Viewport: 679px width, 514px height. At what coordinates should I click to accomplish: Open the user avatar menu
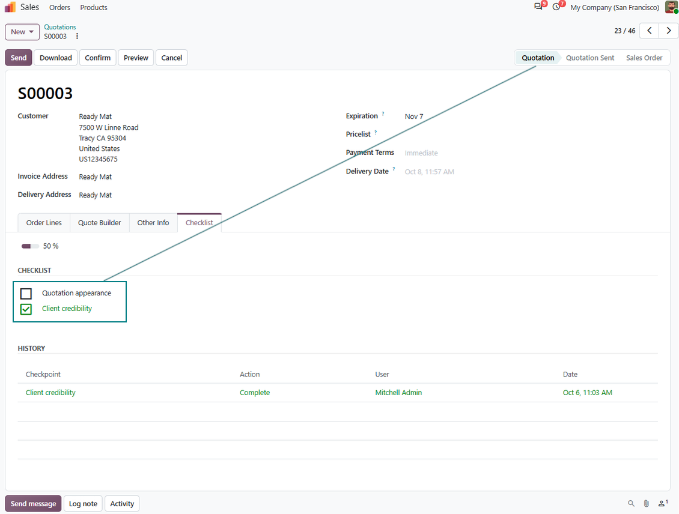[x=671, y=7]
